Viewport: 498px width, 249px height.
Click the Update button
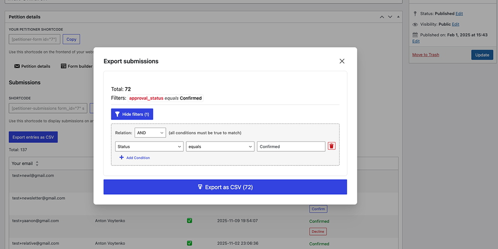click(x=482, y=55)
